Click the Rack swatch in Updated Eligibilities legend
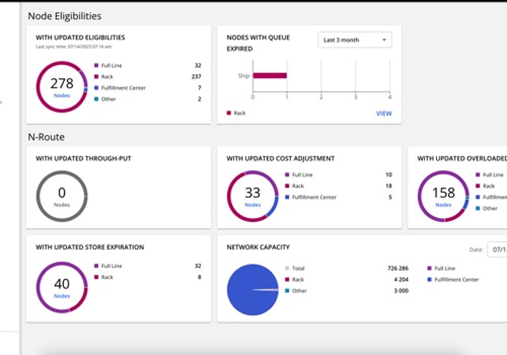This screenshot has width=507, height=355. (97, 77)
